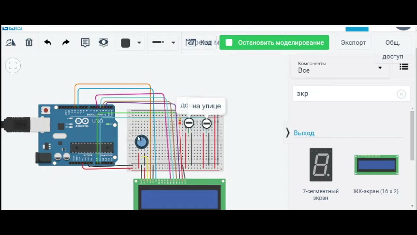Click the left temperature sensor on breadboard

tap(189, 123)
